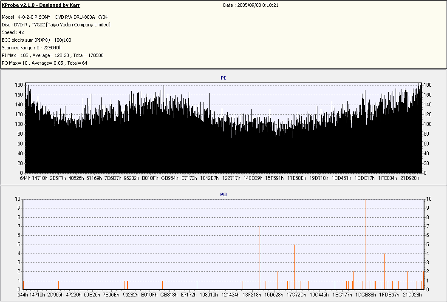Click the tallest PO spike reaching 10
Viewport: 447px width, 302px height.
(x=365, y=244)
